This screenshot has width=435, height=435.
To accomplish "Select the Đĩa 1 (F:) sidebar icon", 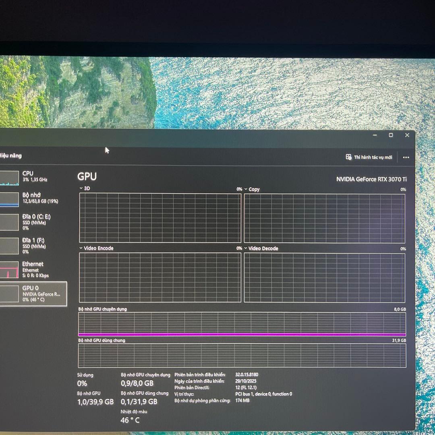I will (9, 246).
